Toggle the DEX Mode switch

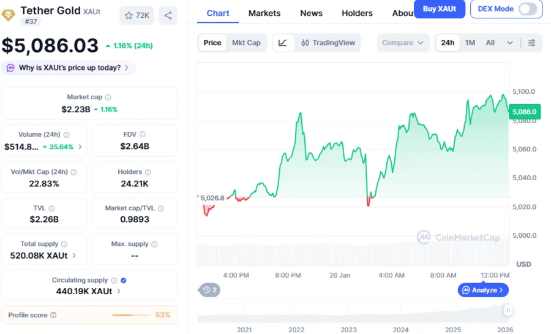click(527, 9)
